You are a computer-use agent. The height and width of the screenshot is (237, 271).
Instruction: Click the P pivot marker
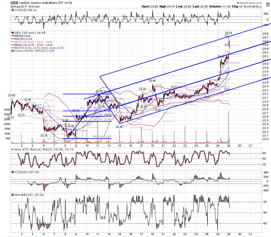pos(227,62)
